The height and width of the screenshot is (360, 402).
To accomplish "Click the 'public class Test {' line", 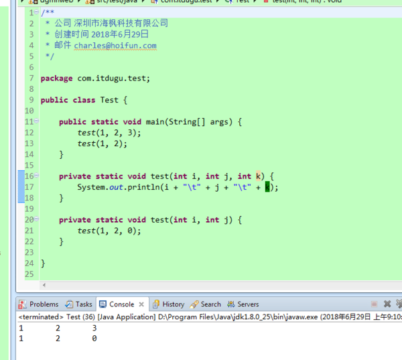I will [84, 100].
